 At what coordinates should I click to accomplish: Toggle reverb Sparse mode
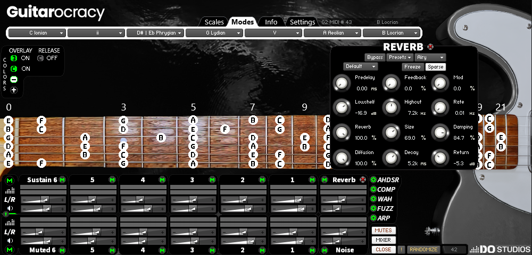point(436,67)
